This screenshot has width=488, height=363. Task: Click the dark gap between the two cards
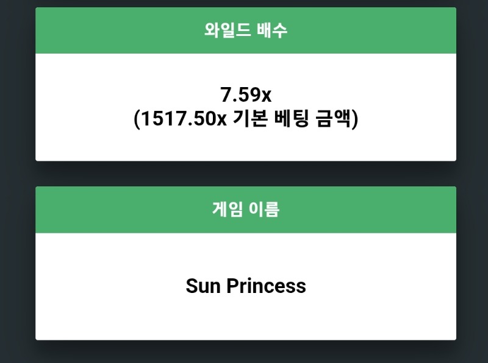245,174
